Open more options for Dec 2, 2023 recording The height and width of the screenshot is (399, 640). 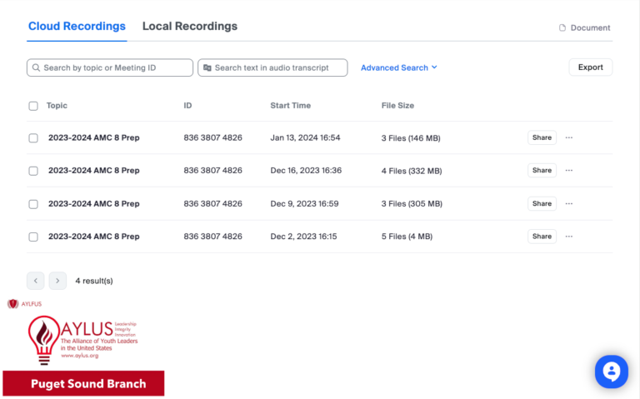click(x=569, y=237)
